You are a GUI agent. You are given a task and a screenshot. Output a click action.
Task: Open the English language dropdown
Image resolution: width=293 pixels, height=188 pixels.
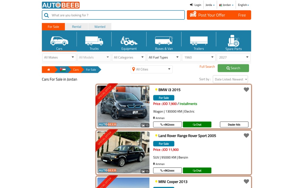pyautogui.click(x=243, y=5)
